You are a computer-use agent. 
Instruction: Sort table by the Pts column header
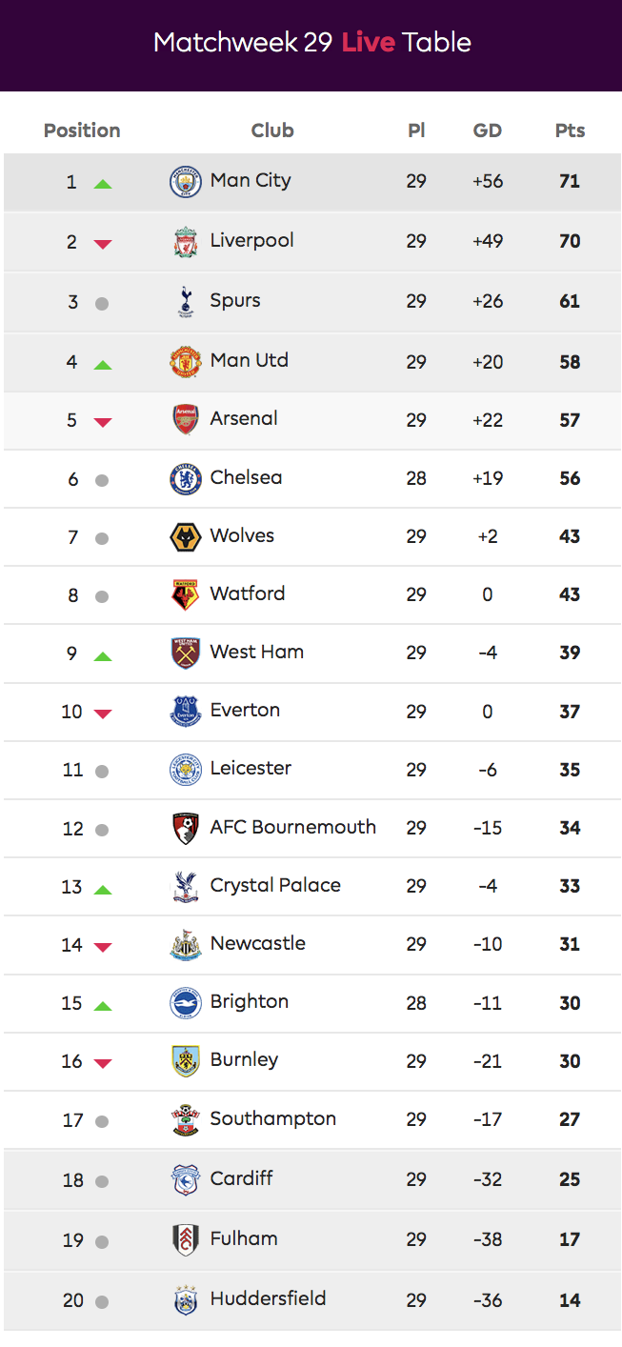pyautogui.click(x=570, y=131)
